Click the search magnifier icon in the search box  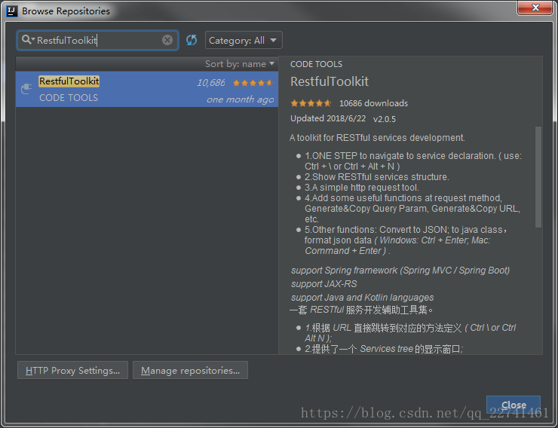(x=26, y=40)
